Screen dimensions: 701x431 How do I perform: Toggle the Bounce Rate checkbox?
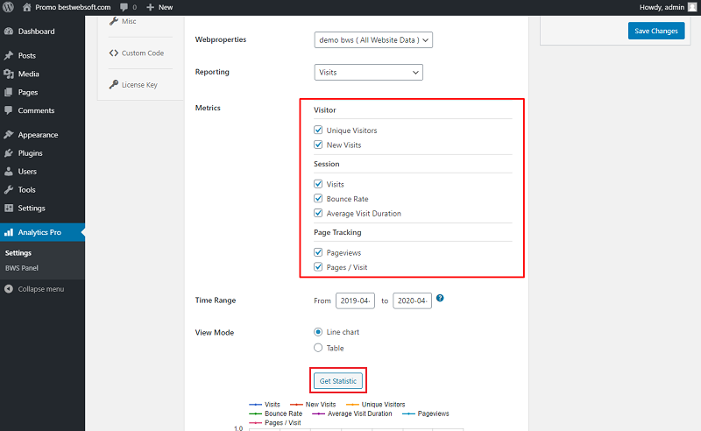click(318, 199)
